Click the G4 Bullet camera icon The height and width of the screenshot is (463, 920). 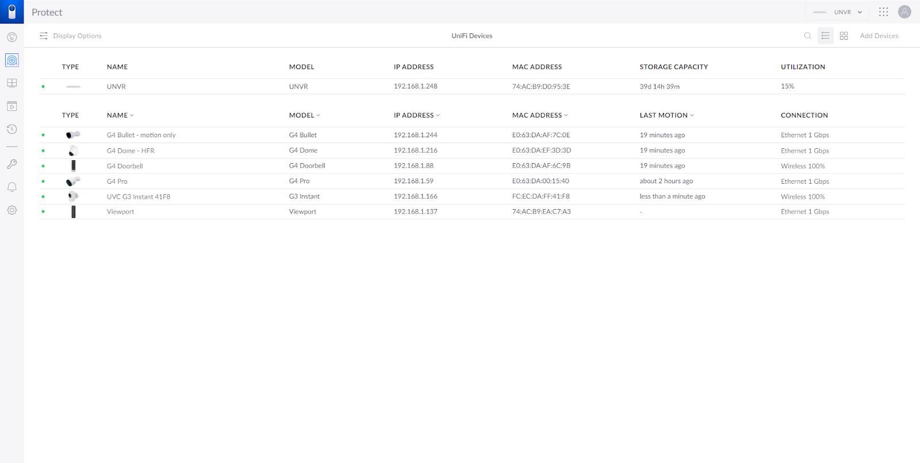point(73,135)
